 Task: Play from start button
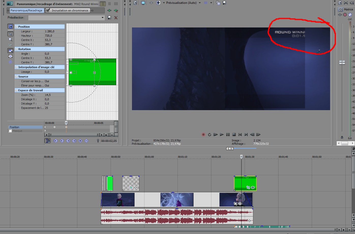click(x=216, y=135)
